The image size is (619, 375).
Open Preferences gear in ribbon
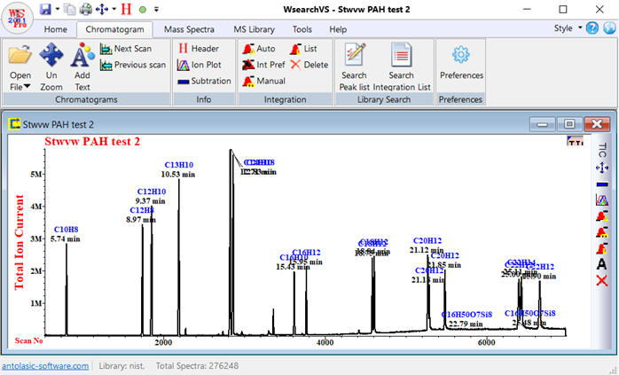click(x=461, y=55)
